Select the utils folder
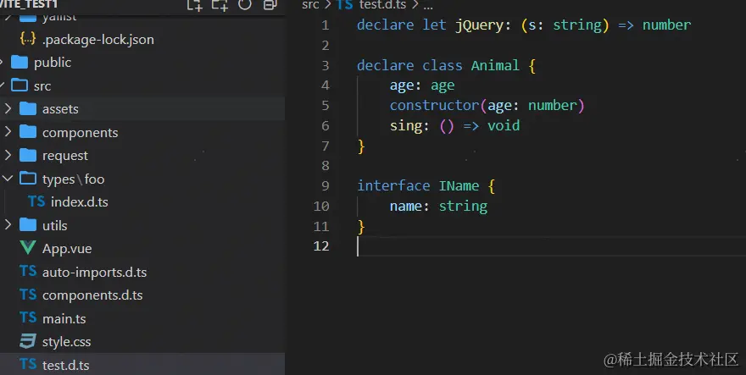The image size is (746, 375). pyautogui.click(x=55, y=226)
